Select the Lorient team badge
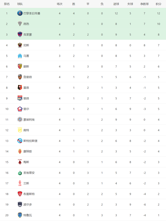166x221 pixels. click(x=20, y=77)
